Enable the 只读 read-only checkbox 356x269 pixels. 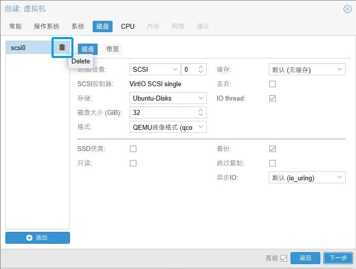click(133, 163)
